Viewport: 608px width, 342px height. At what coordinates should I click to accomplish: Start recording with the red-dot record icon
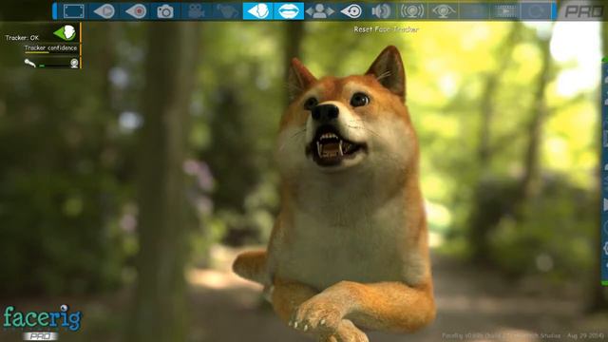click(136, 11)
